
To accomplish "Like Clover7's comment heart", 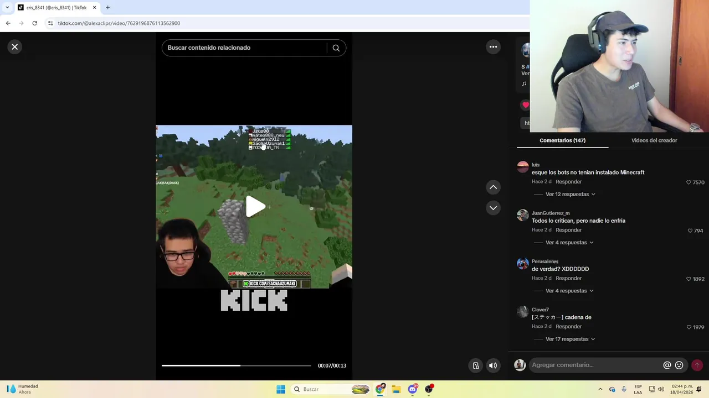I will (x=689, y=327).
